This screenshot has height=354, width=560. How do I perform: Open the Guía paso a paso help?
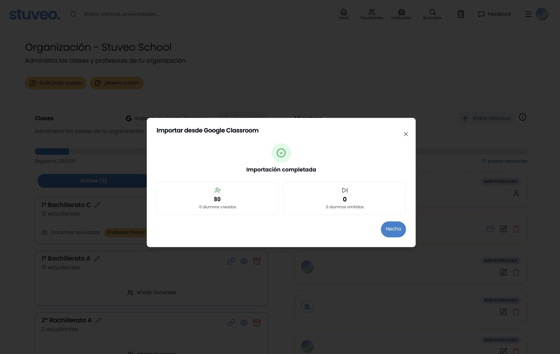[56, 83]
